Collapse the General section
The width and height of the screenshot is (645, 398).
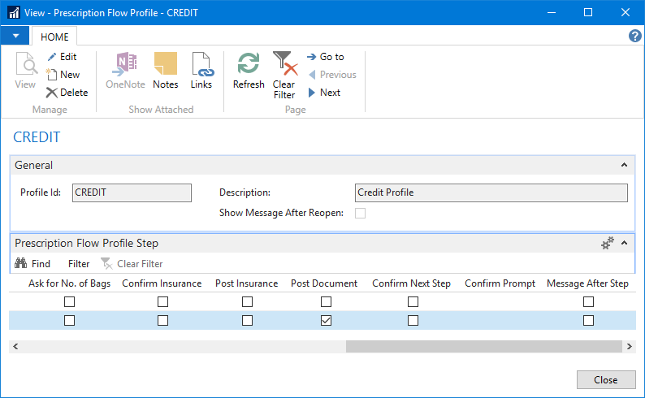coord(624,165)
